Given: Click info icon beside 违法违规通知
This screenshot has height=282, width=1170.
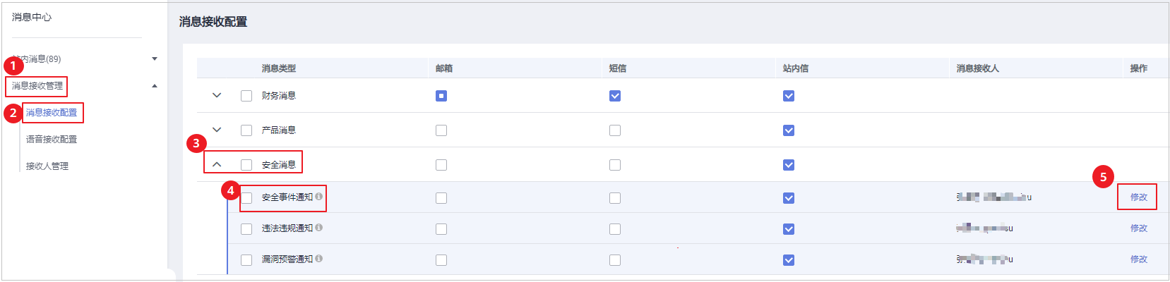Looking at the screenshot, I should (319, 228).
